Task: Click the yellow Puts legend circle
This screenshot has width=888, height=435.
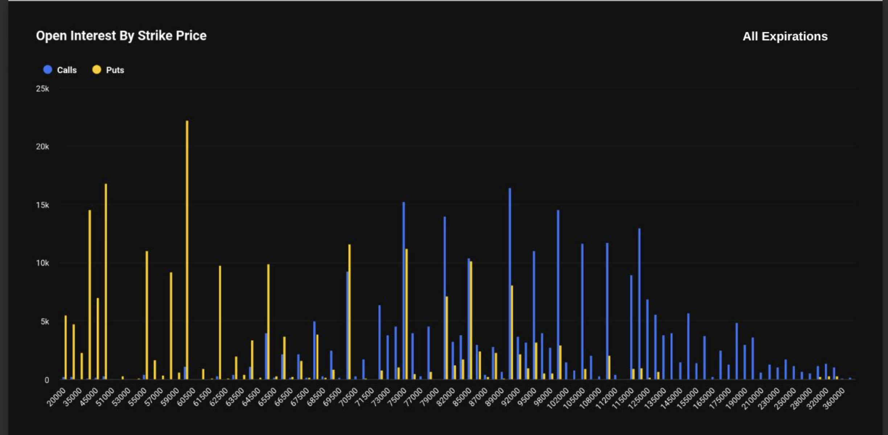Action: click(96, 70)
